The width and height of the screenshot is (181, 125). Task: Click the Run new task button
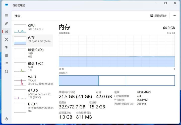point(158,15)
